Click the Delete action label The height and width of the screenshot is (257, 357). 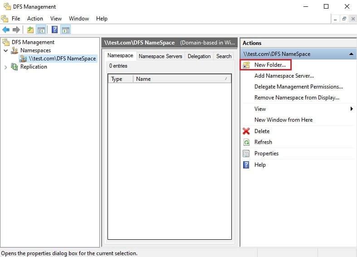tap(262, 131)
